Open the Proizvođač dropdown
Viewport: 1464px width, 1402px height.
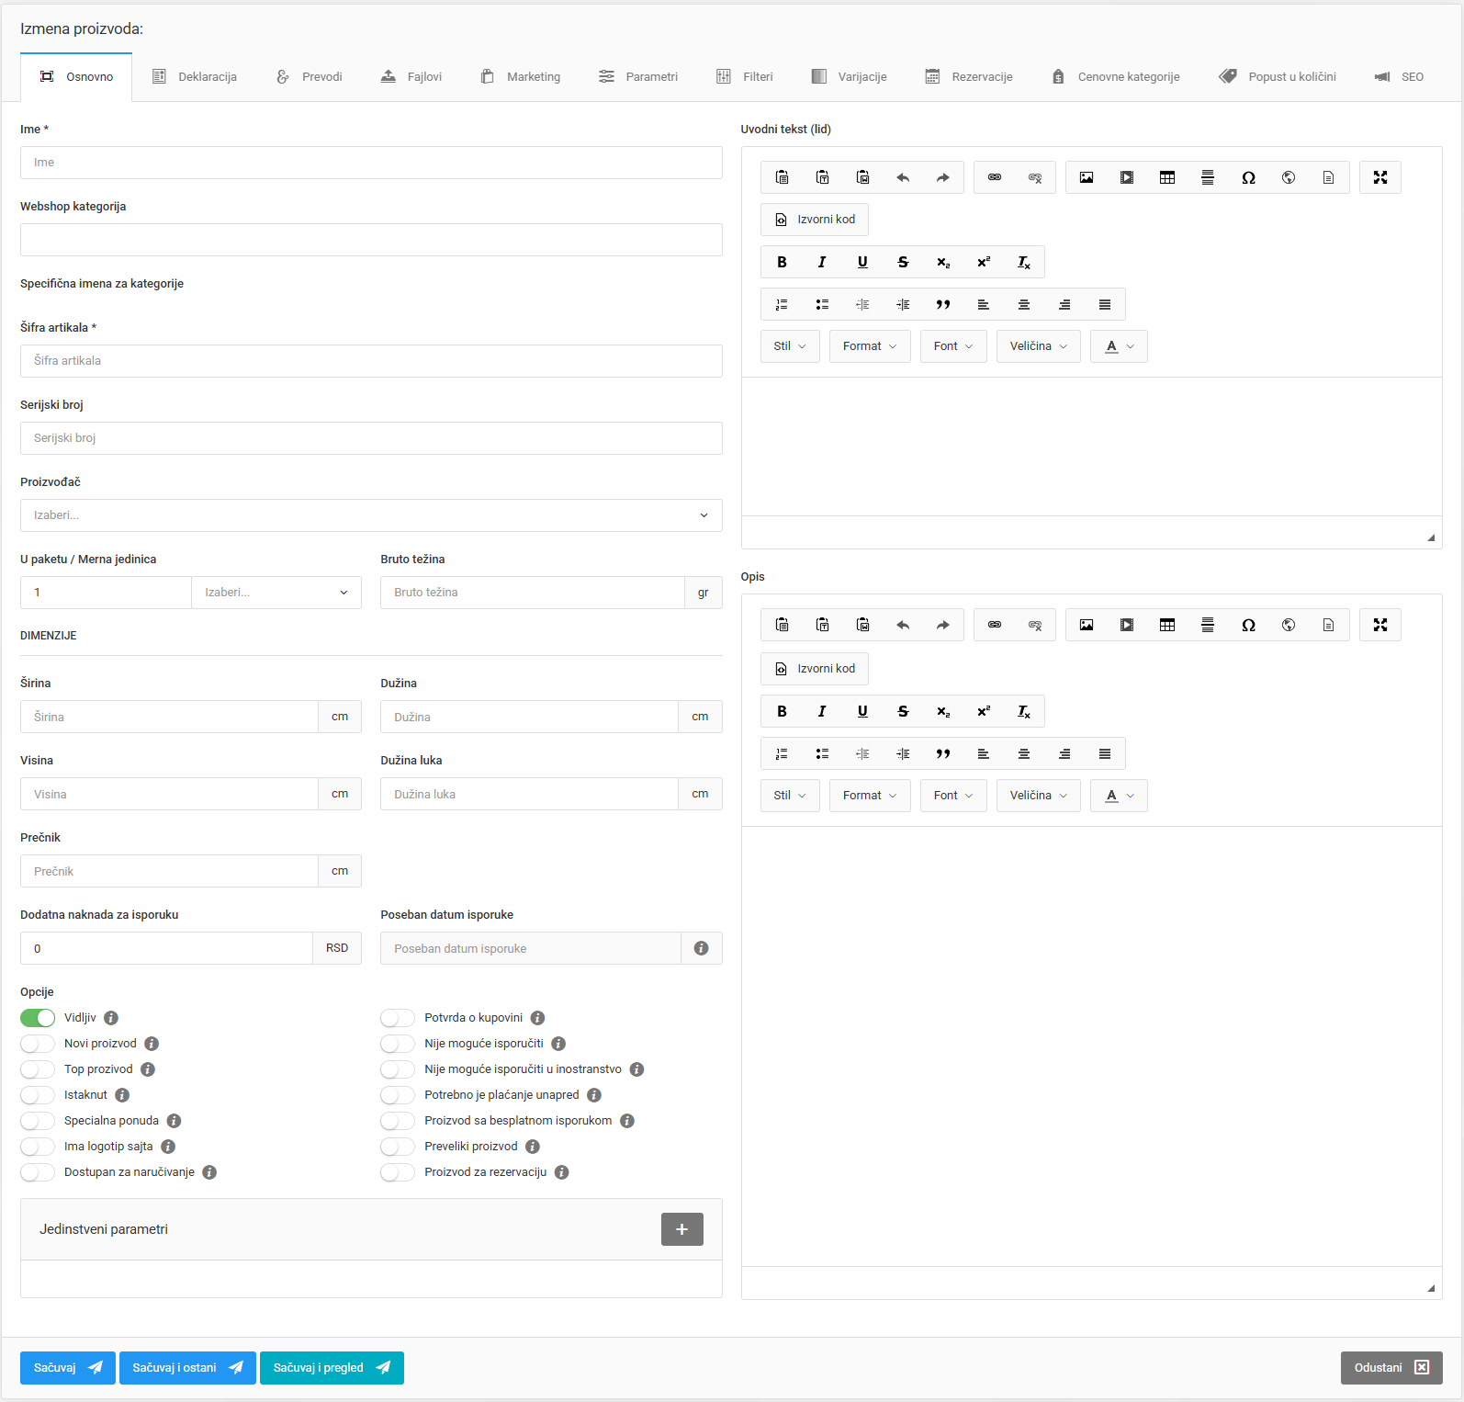click(371, 515)
